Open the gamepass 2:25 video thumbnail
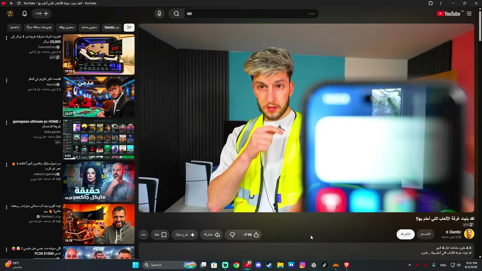The height and width of the screenshot is (271, 482). pos(99,139)
